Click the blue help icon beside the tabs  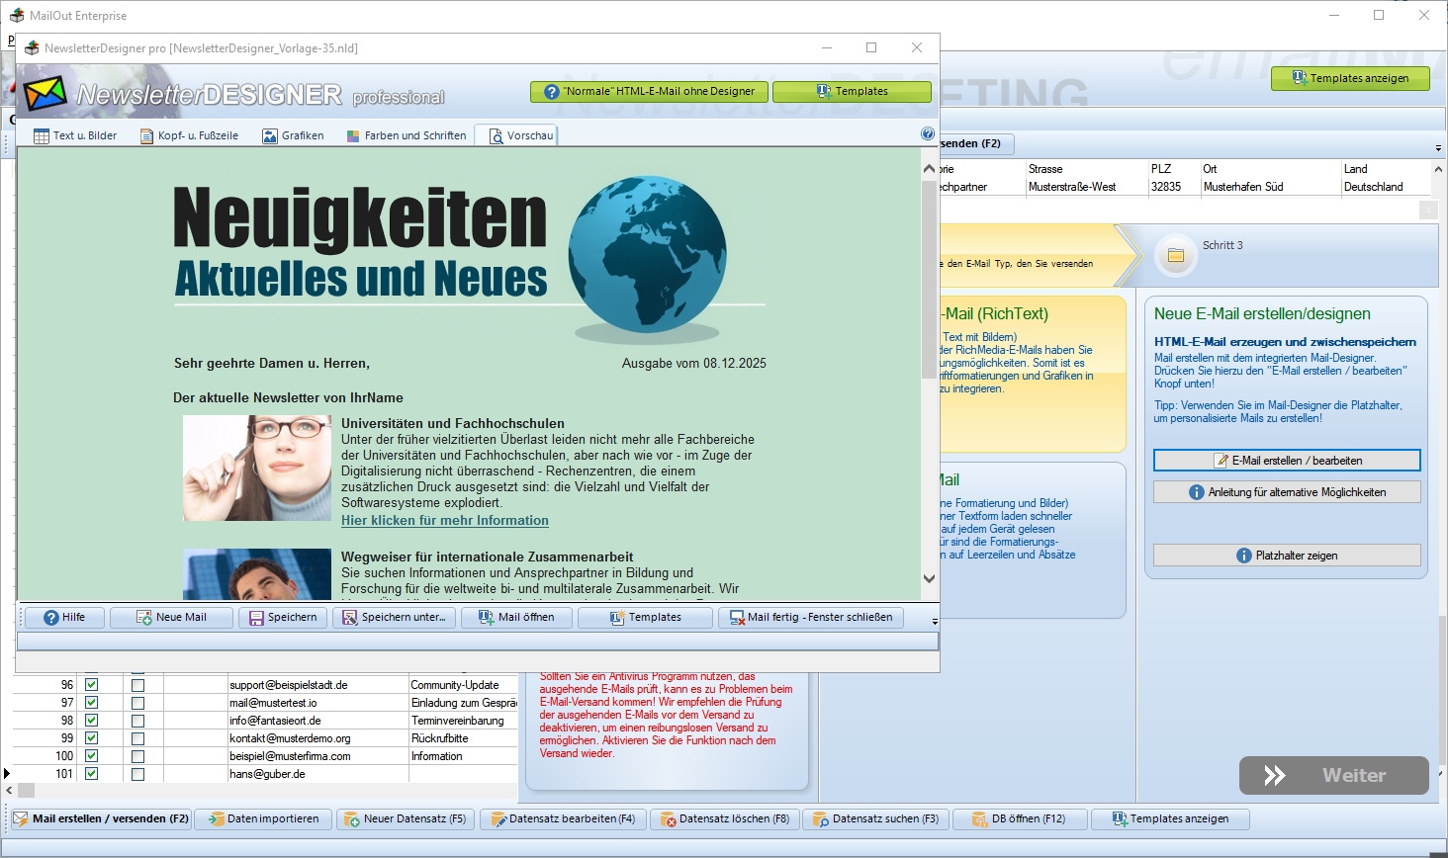pos(927,133)
